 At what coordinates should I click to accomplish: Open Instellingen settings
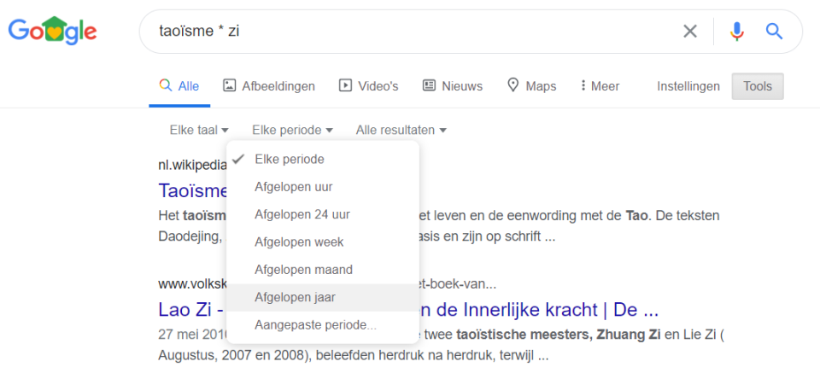(688, 86)
